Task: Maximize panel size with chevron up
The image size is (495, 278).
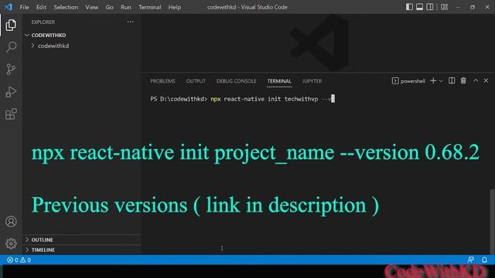Action: pyautogui.click(x=476, y=80)
